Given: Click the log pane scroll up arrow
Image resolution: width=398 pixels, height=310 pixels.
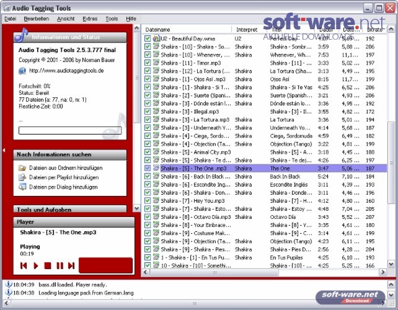Looking at the screenshot, I should pos(391,285).
